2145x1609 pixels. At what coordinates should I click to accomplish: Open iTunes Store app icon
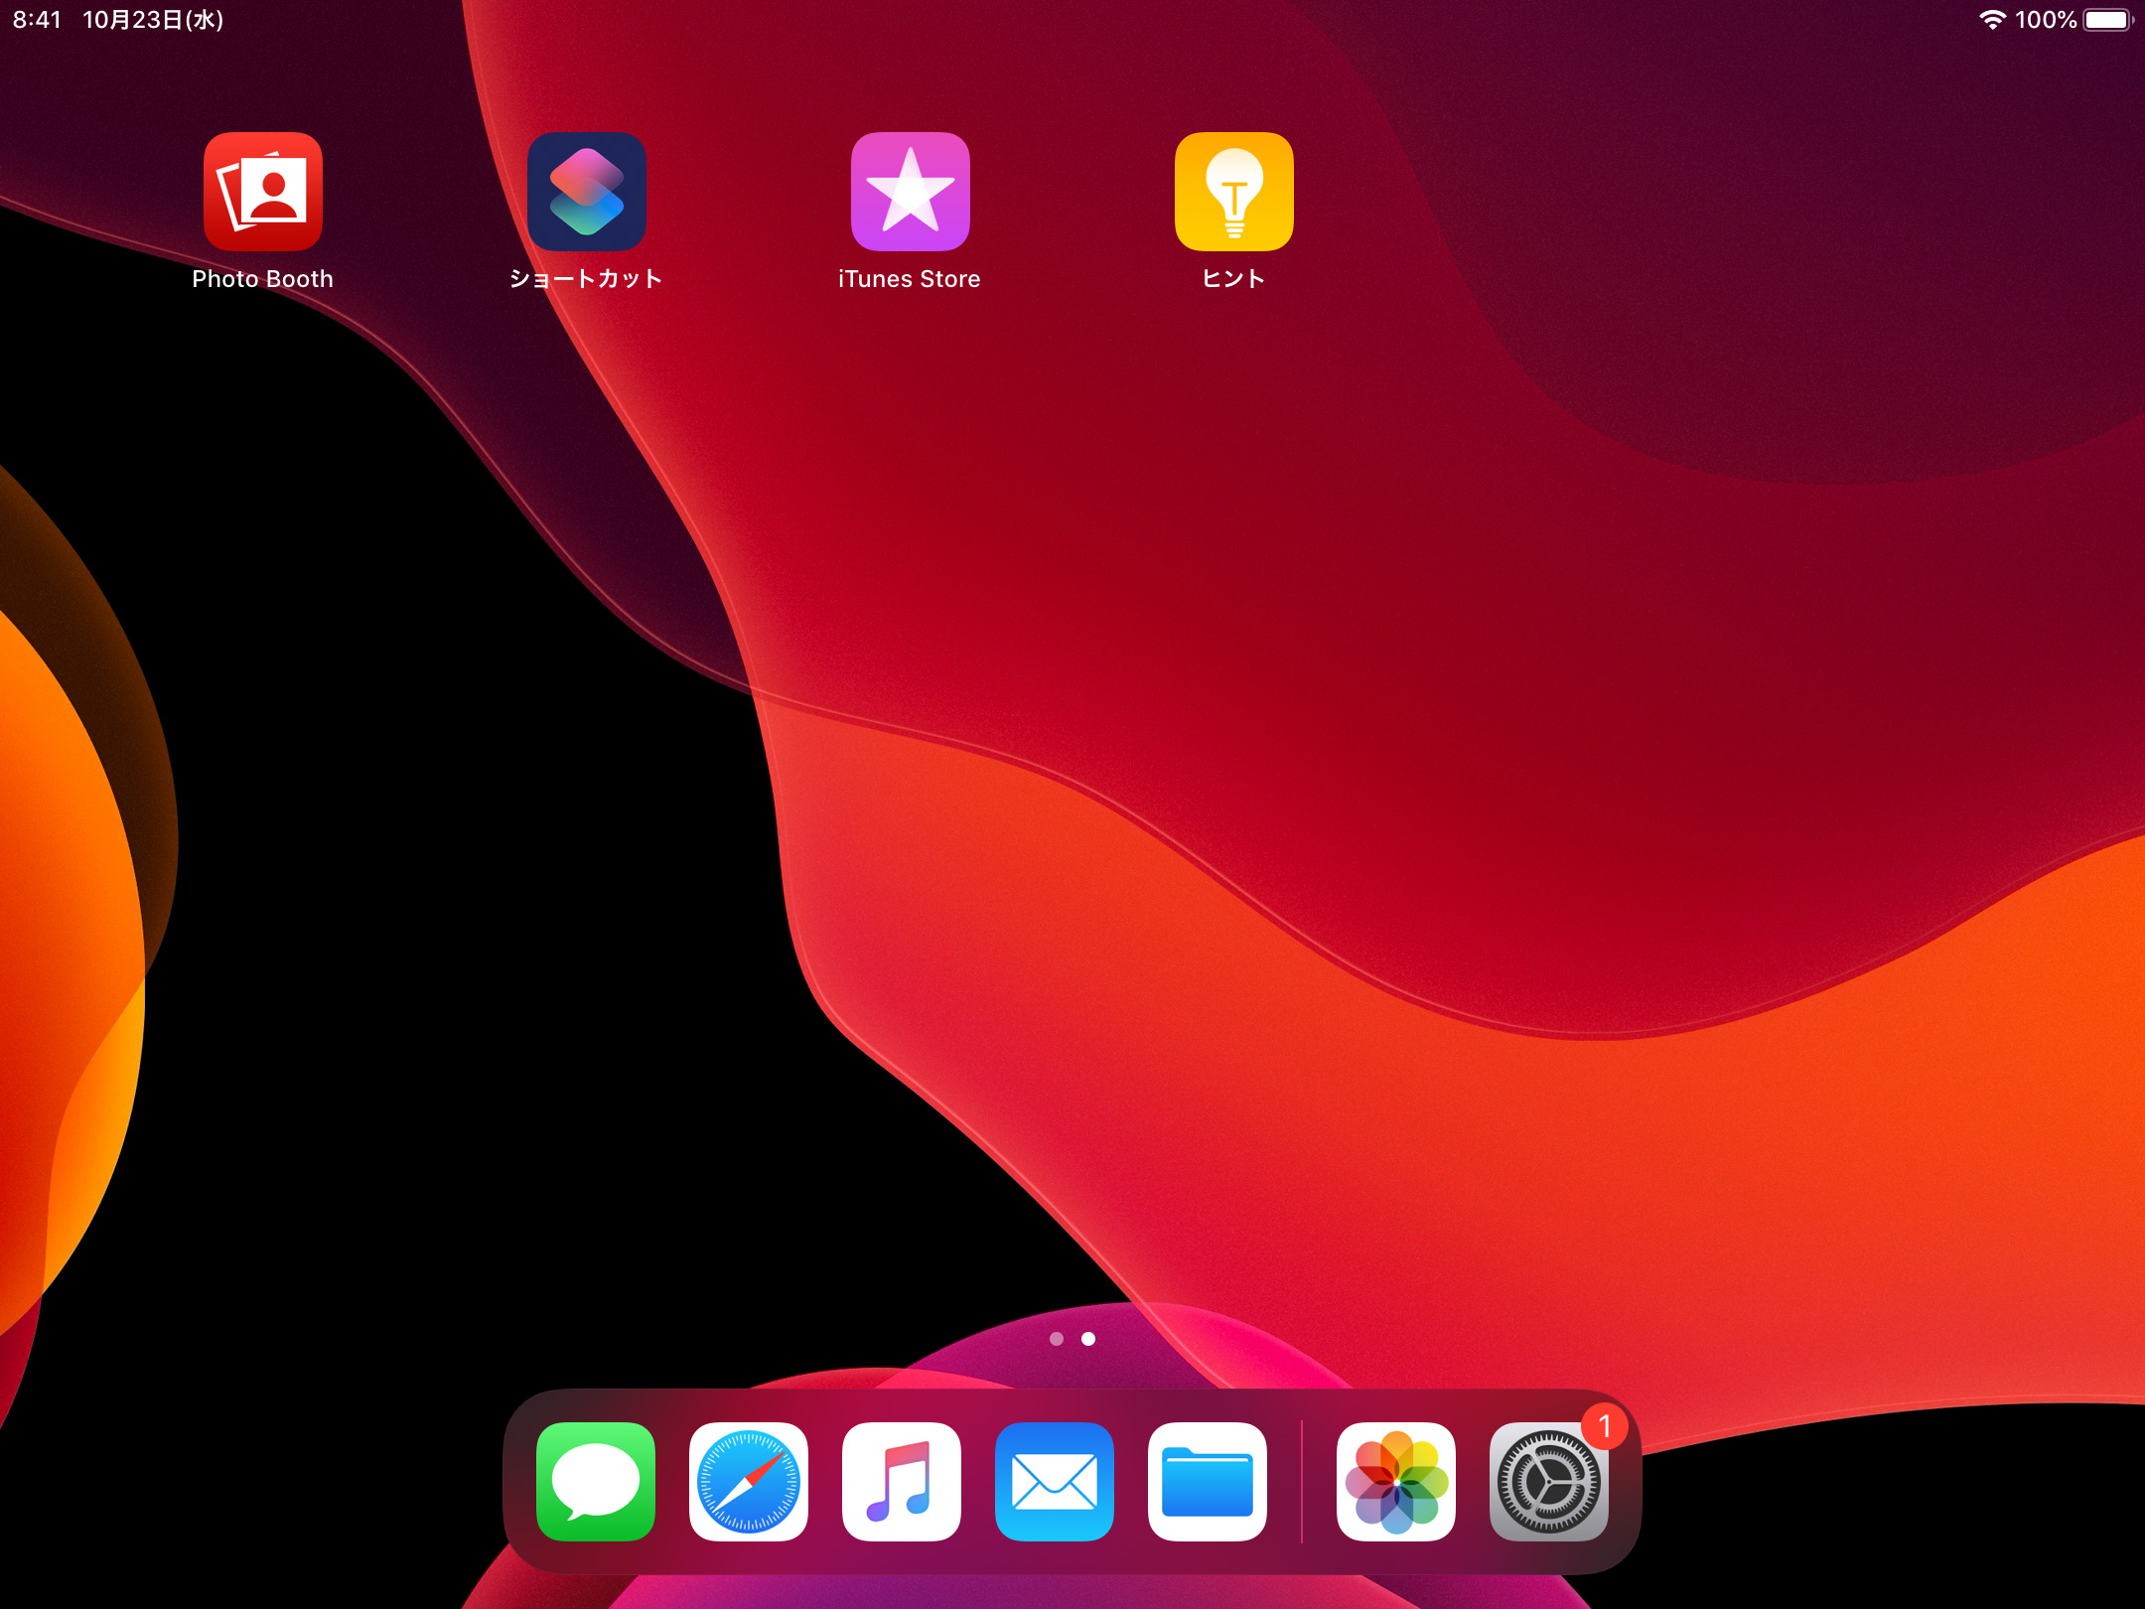[x=910, y=191]
